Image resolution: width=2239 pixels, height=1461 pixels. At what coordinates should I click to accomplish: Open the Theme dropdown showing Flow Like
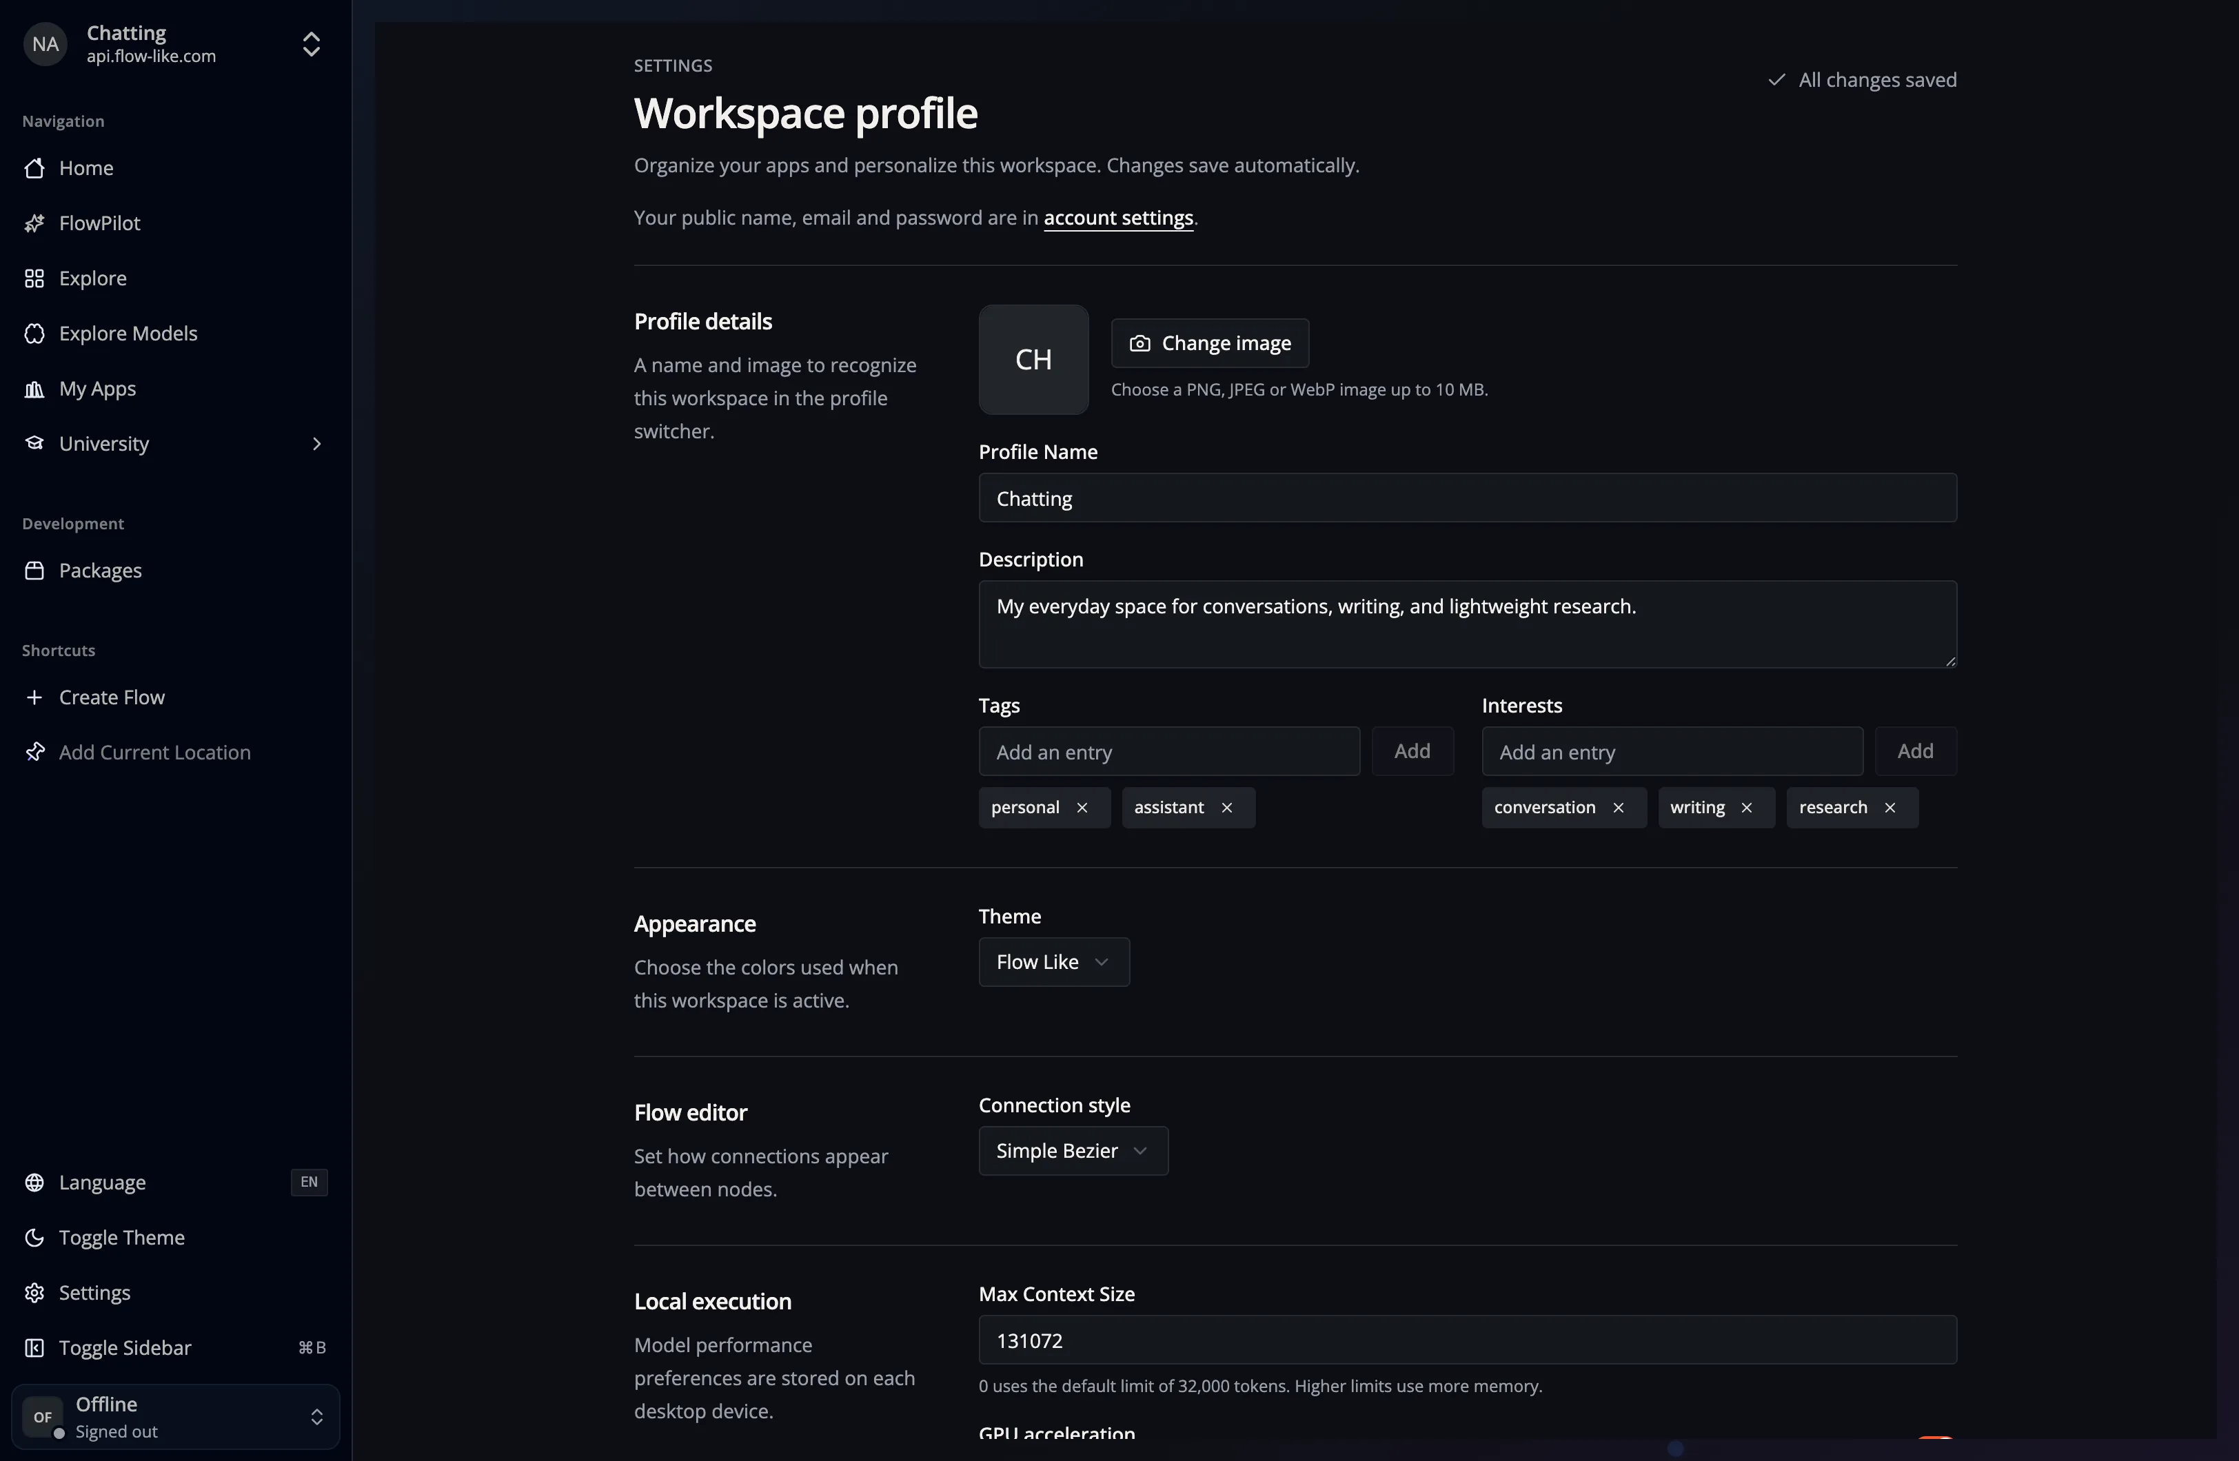pos(1053,961)
